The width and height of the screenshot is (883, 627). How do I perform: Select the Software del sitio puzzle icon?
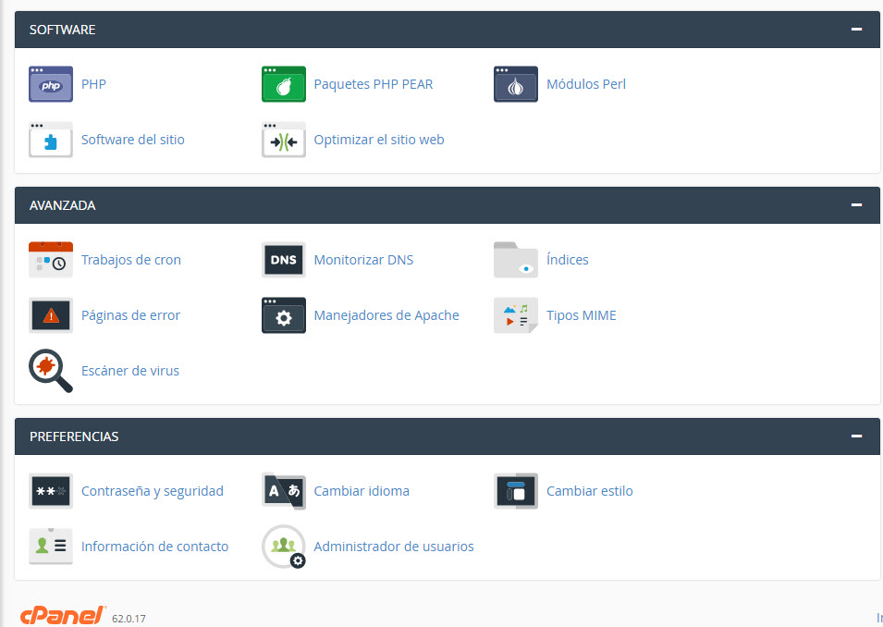tap(51, 140)
